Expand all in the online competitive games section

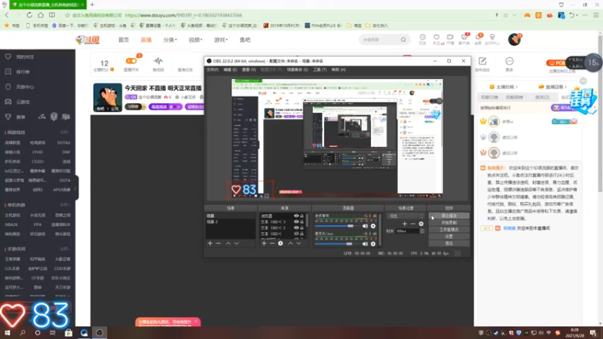(x=65, y=133)
